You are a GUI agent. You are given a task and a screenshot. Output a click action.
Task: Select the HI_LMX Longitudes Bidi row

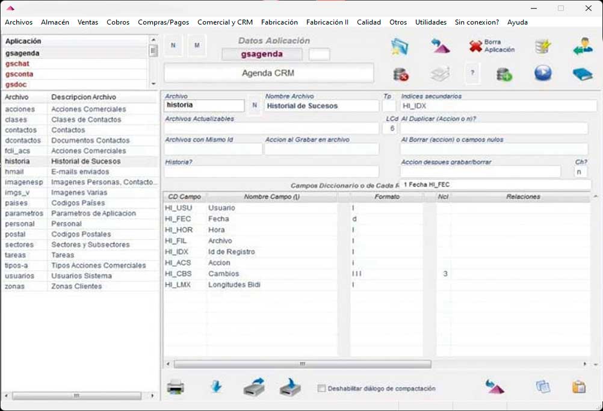(x=377, y=285)
